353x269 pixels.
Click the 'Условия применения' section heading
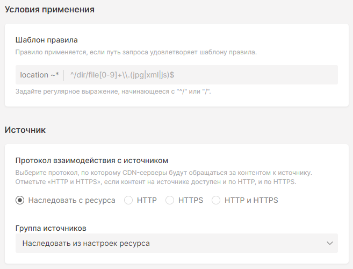click(x=49, y=10)
